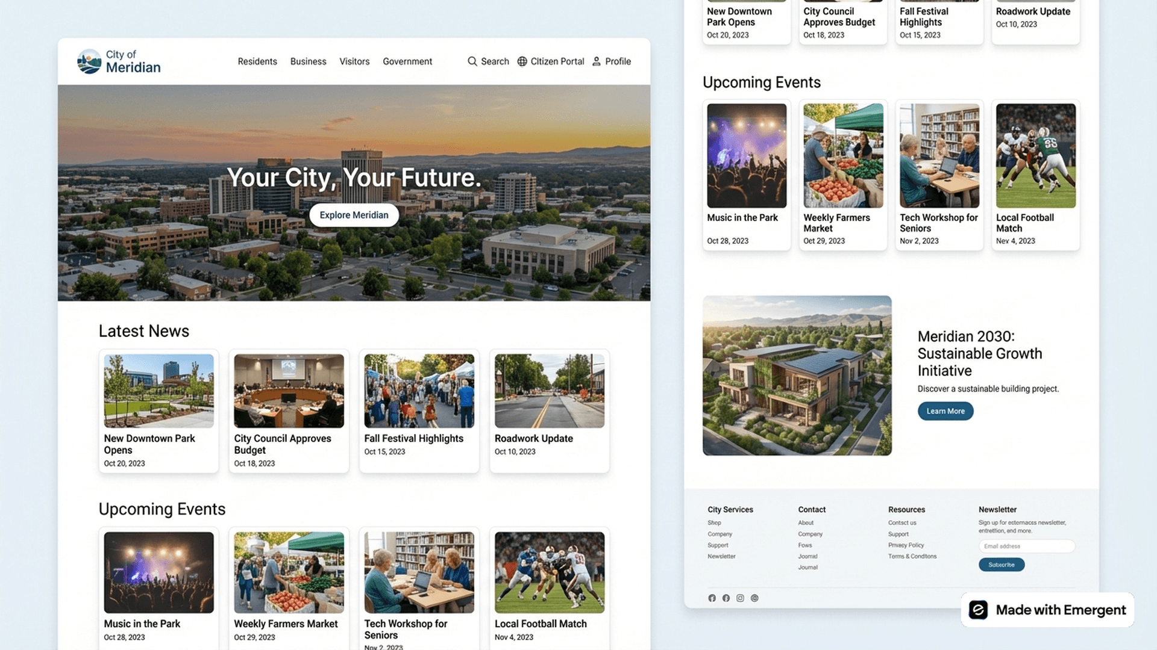Open the Profile account icon
Image resolution: width=1157 pixels, height=650 pixels.
(x=596, y=61)
